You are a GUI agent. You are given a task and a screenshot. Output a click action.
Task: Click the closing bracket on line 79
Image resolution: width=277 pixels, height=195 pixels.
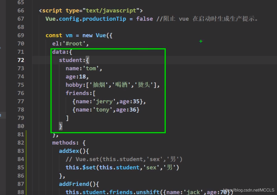coord(67,118)
